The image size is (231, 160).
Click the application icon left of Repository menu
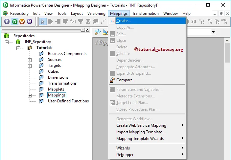(x=5, y=13)
